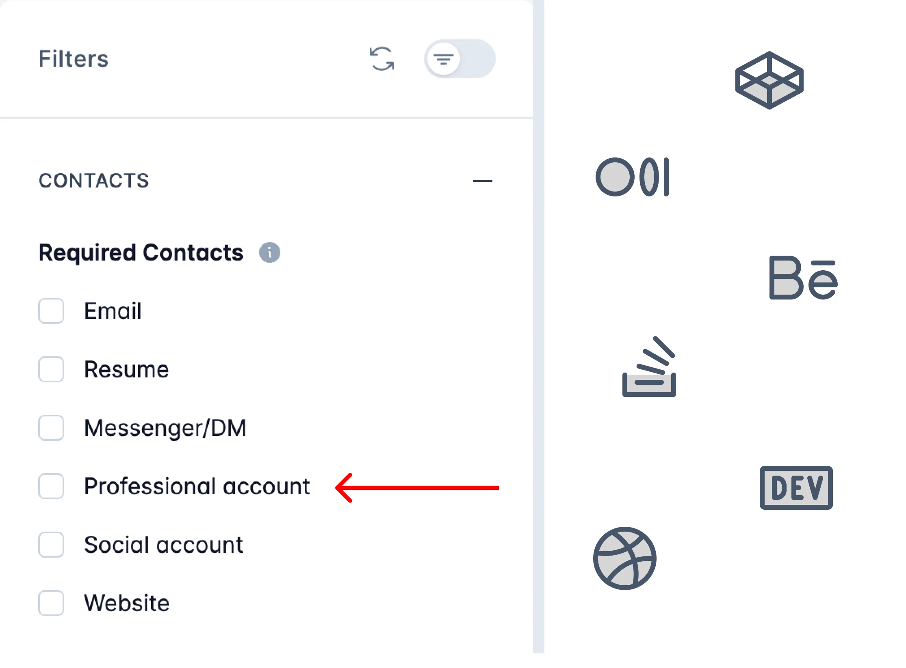
Task: Click the Social account label text
Action: pos(163,545)
